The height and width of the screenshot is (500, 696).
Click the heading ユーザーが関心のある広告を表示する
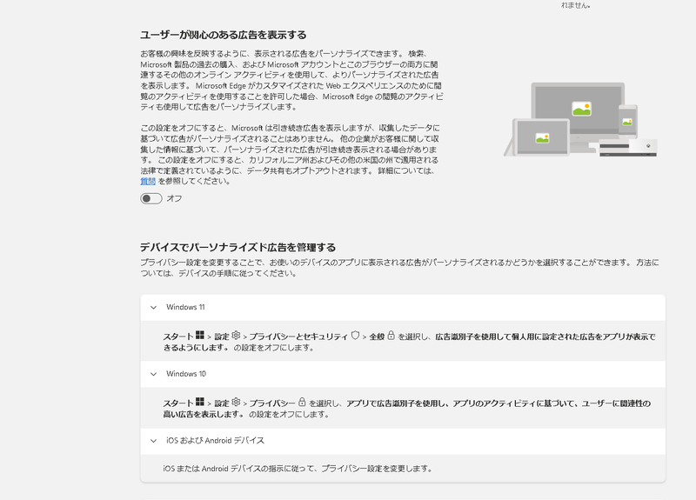point(224,35)
